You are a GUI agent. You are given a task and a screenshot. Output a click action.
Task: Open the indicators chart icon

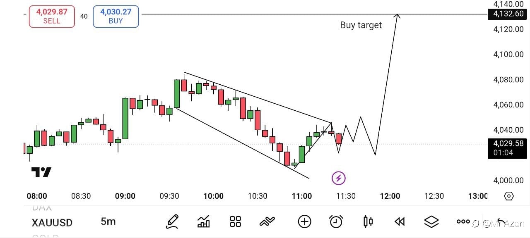[x=203, y=222]
